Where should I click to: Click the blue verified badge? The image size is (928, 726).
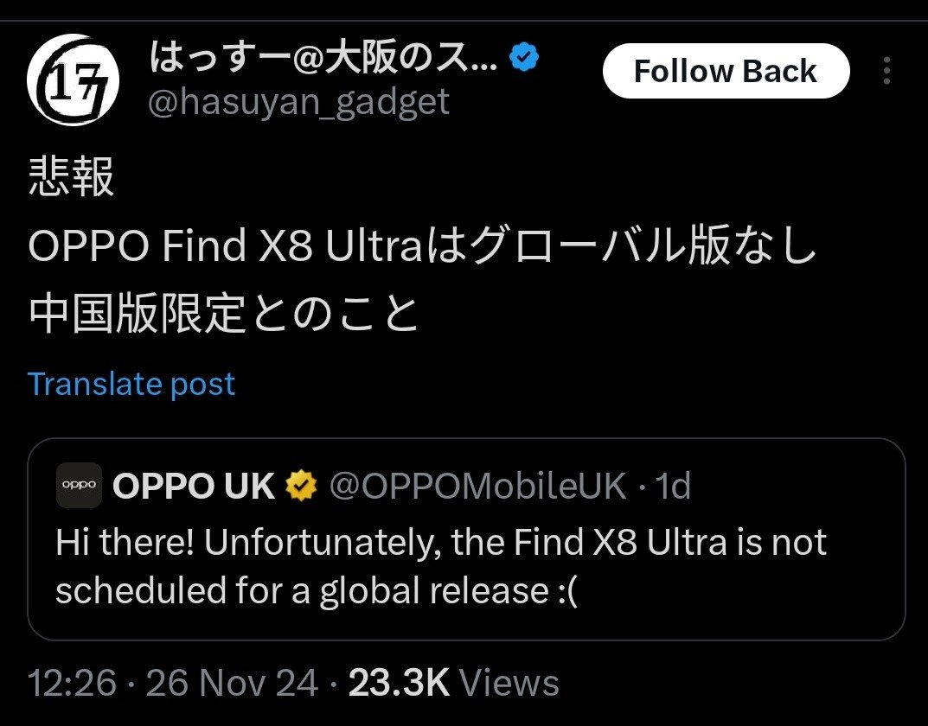tap(525, 59)
